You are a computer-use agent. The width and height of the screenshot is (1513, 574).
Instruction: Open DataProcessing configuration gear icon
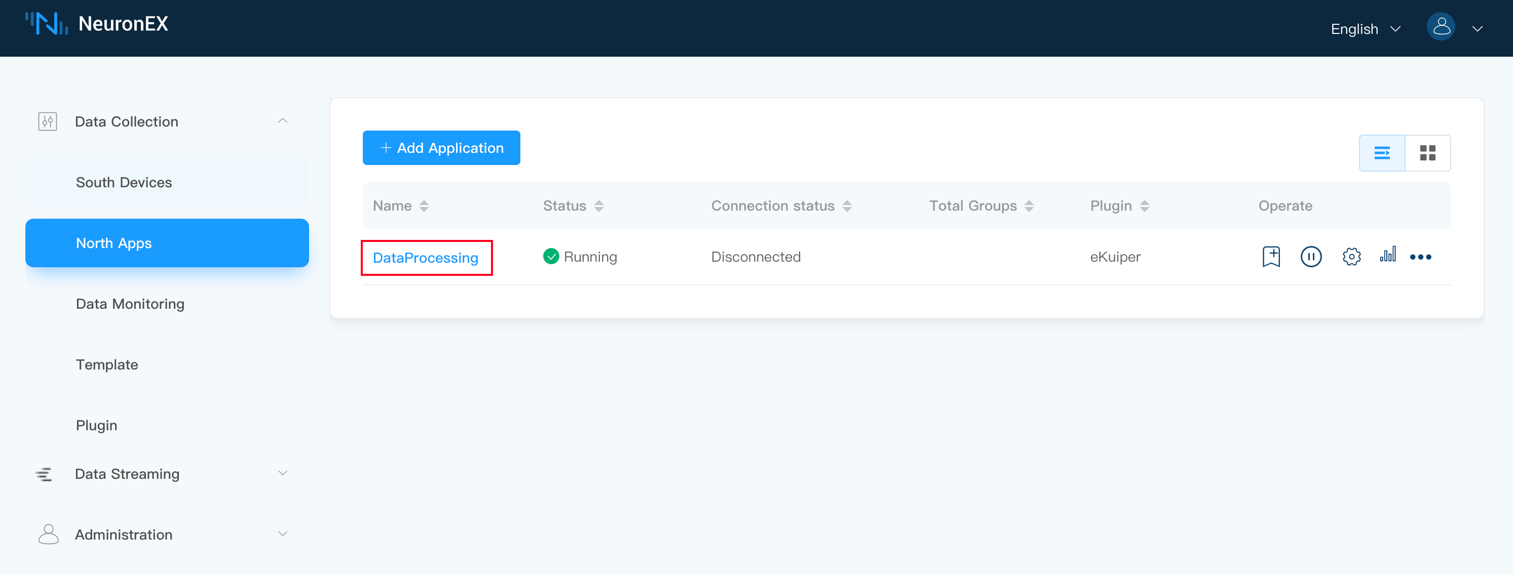(x=1351, y=257)
